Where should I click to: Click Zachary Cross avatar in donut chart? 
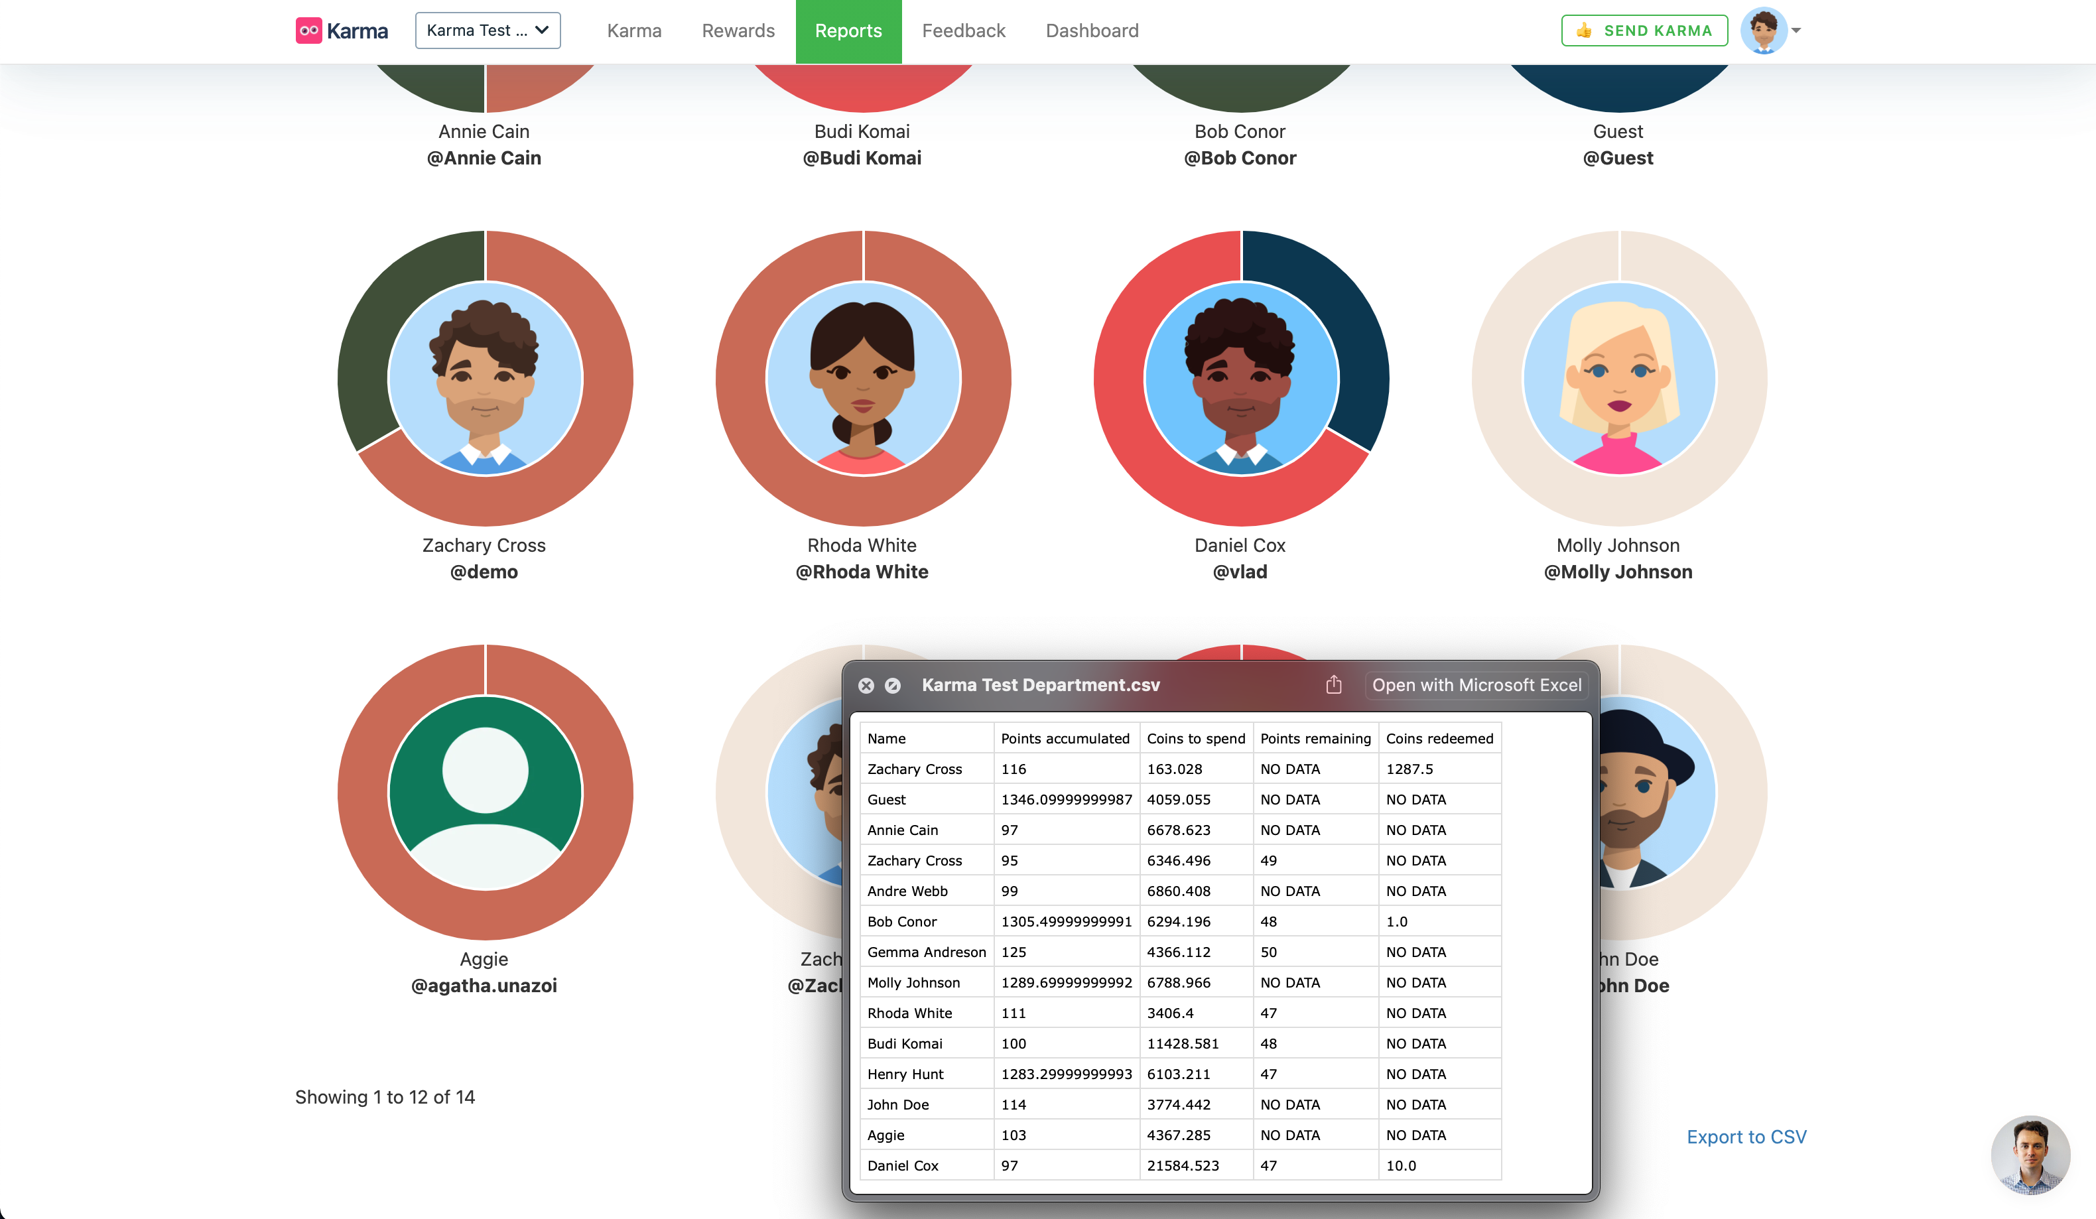tap(485, 379)
